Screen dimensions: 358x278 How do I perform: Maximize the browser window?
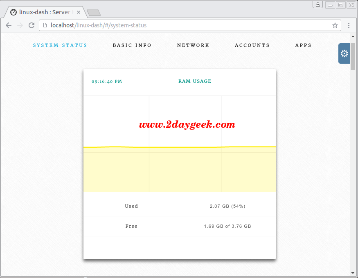click(341, 5)
